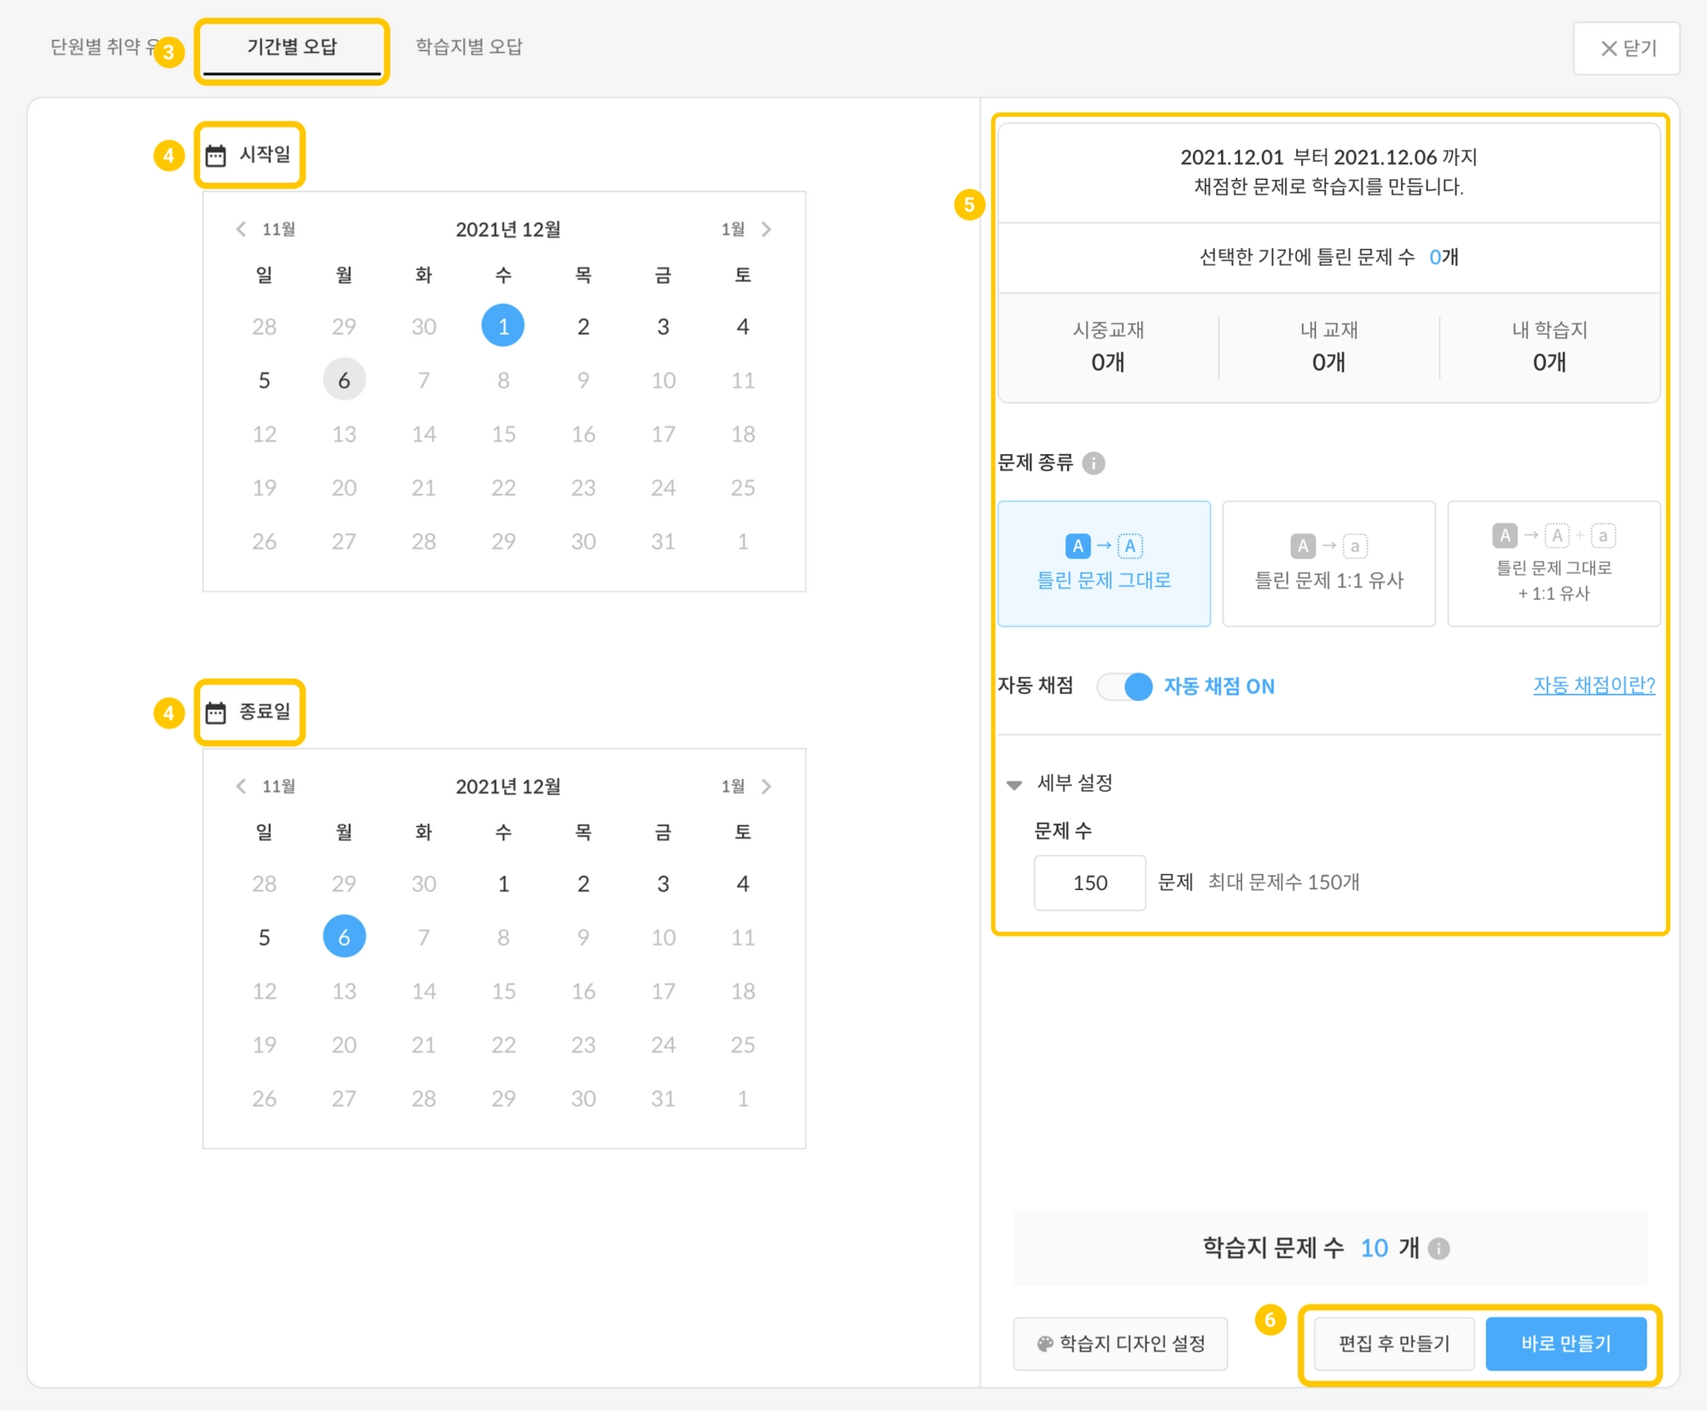This screenshot has height=1410, width=1707.
Task: Select 틀린 문제 그대로 + 1:1 유사 option
Action: pyautogui.click(x=1553, y=563)
